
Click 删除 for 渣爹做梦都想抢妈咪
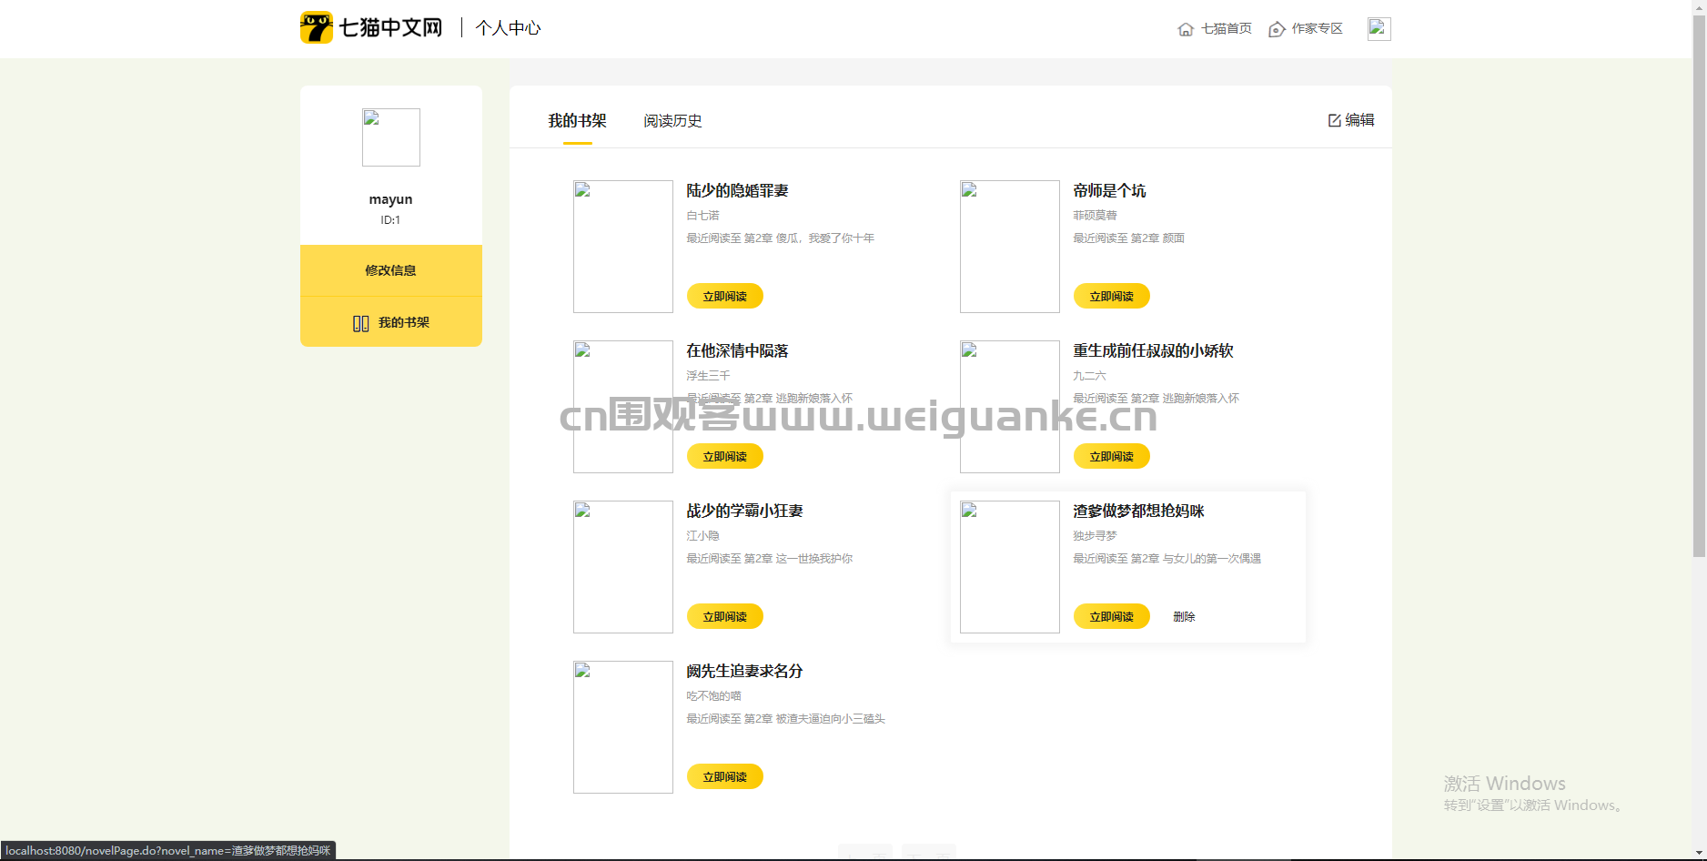[1184, 616]
